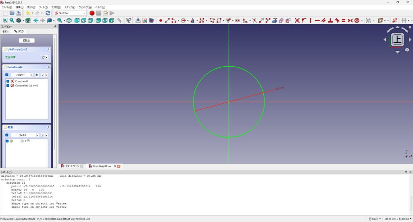The height and width of the screenshot is (222, 413).
Task: Toggle constraint visibility eye icon
Action: point(36,75)
